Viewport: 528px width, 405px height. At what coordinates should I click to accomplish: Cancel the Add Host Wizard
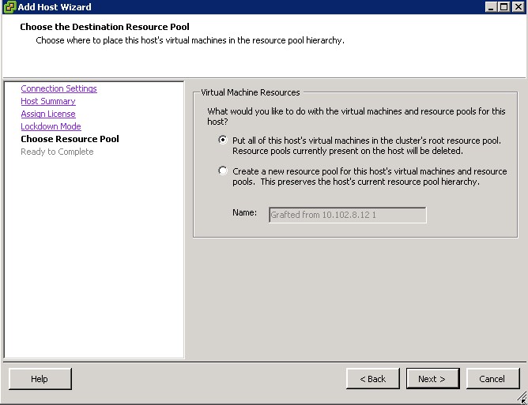pyautogui.click(x=492, y=379)
